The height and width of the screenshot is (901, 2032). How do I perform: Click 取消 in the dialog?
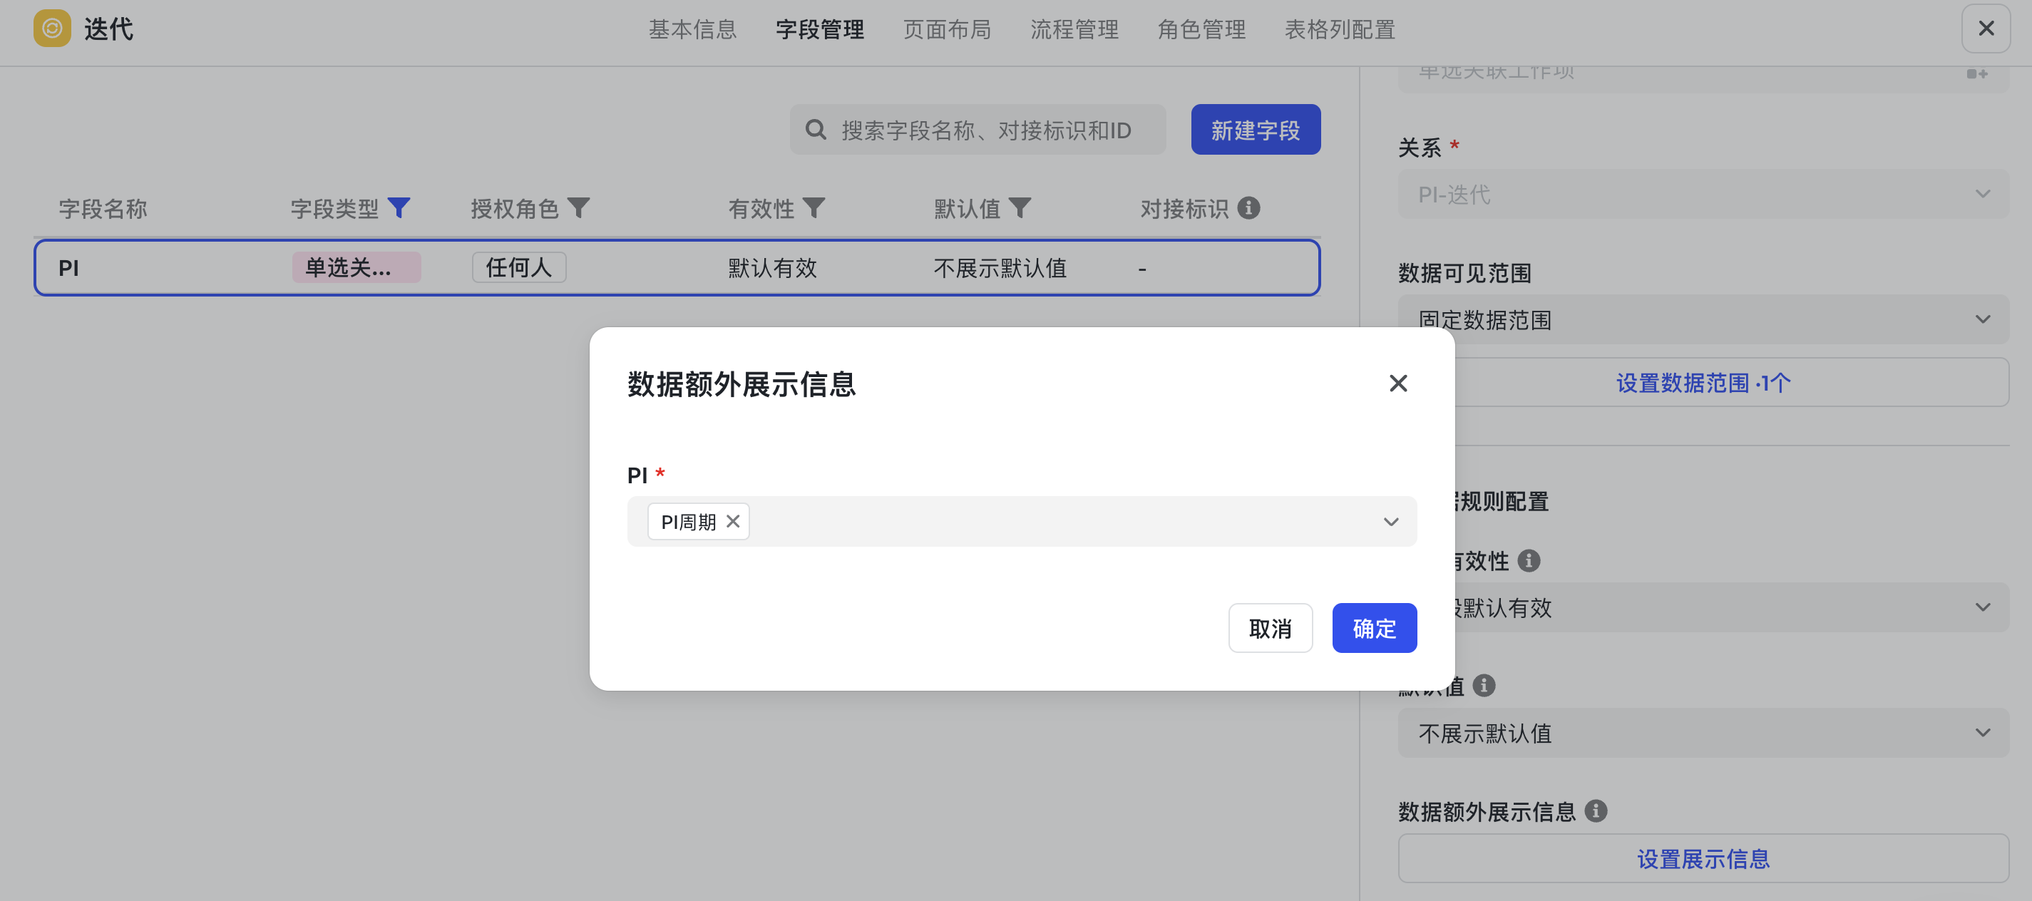(1270, 628)
